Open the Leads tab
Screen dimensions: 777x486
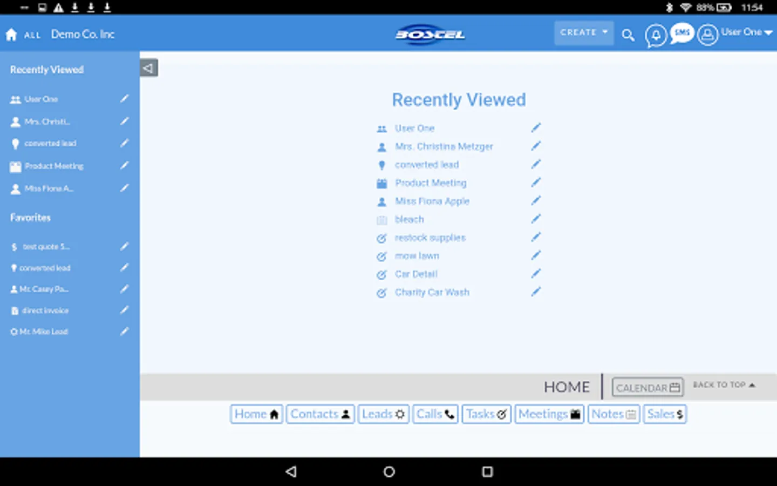click(383, 414)
